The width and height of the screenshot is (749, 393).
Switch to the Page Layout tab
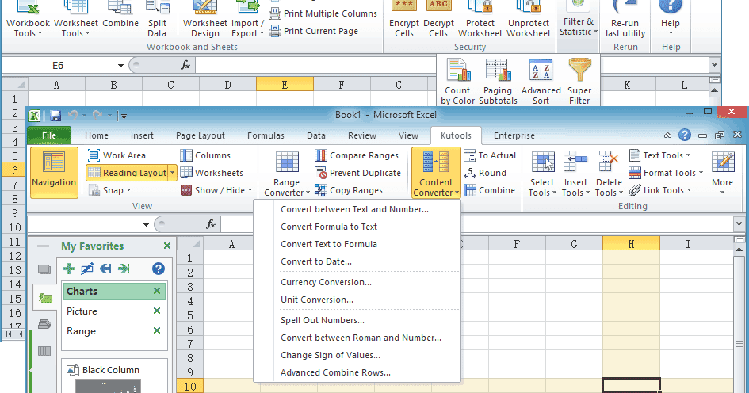pos(201,135)
